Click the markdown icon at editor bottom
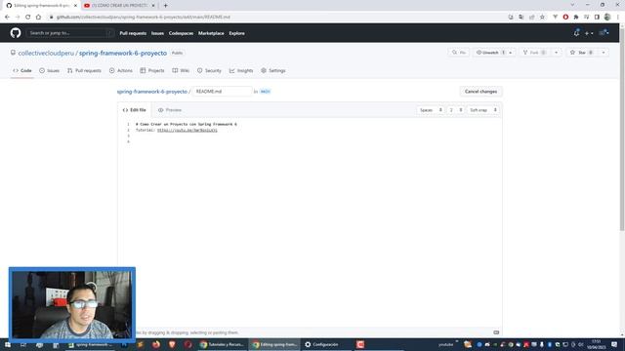This screenshot has width=625, height=351. [x=496, y=332]
